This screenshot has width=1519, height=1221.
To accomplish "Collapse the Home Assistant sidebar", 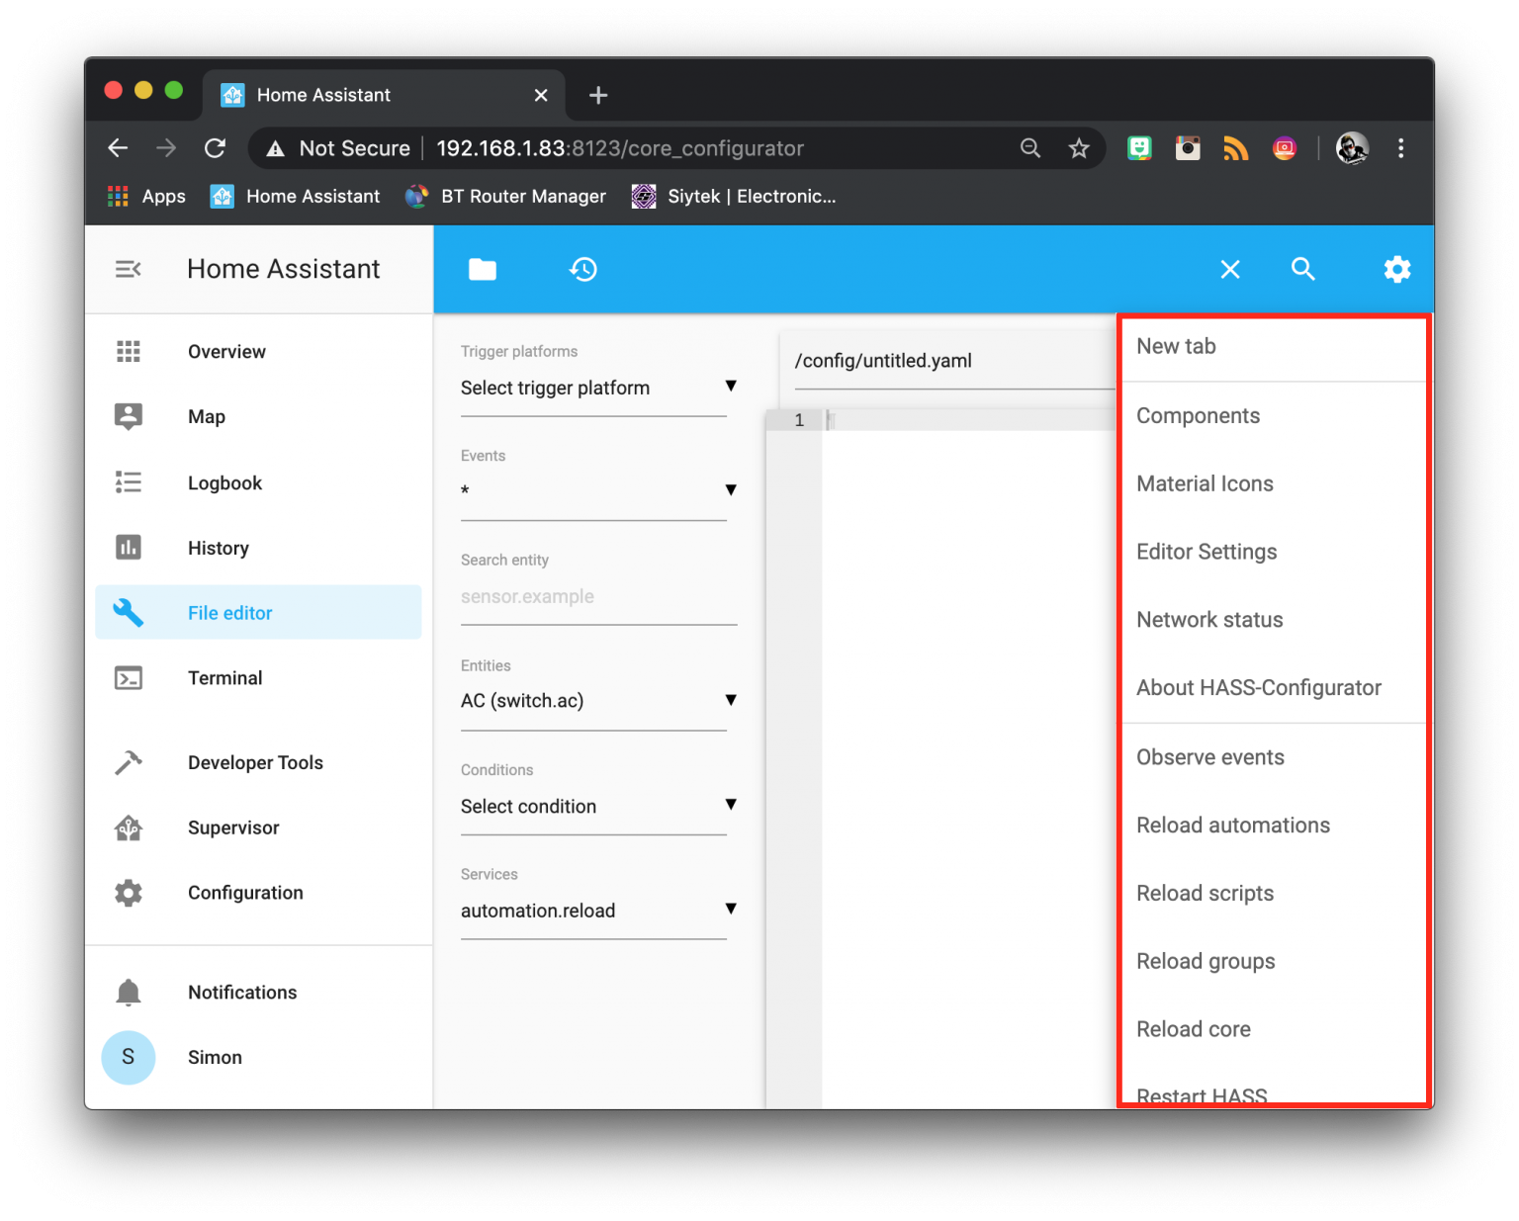I will click(128, 268).
